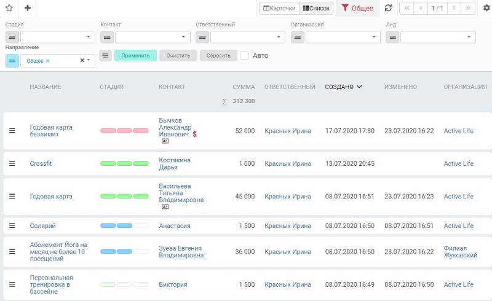Open contact Зуева Евгения Владимировна
This screenshot has width=492, height=301.
coord(181,251)
